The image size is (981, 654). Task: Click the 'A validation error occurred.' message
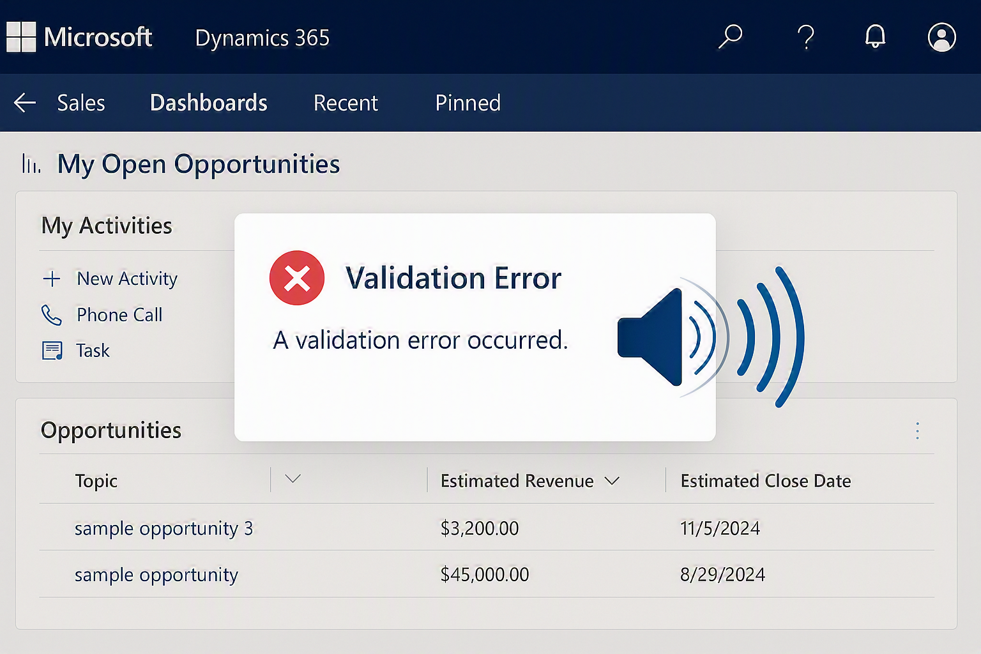click(x=420, y=340)
